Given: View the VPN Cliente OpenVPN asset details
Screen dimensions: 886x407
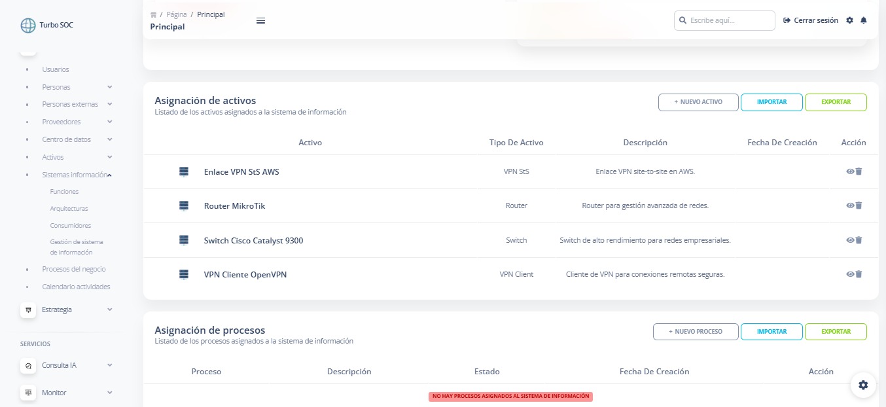Looking at the screenshot, I should (850, 274).
